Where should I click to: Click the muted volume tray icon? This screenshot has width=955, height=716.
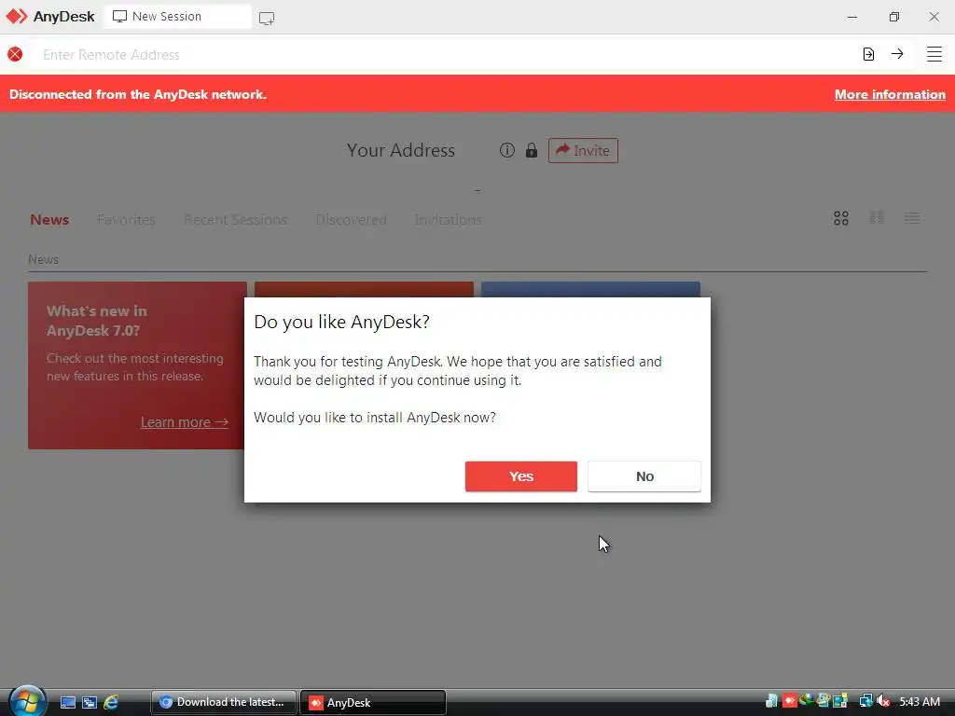click(x=882, y=701)
